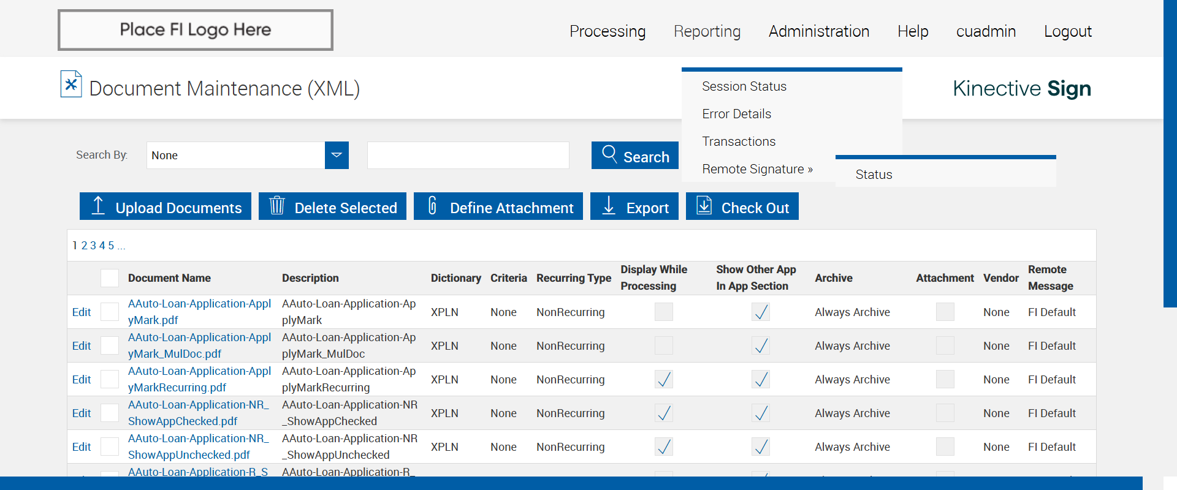This screenshot has width=1177, height=490.
Task: Click the Document Maintenance XML page icon
Action: coord(71,85)
